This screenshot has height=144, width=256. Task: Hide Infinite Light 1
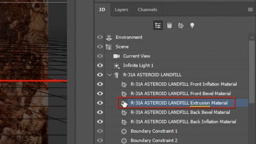(100, 65)
